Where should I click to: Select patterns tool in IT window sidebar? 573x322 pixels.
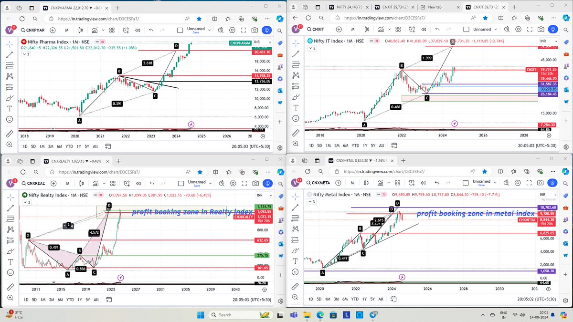296,76
